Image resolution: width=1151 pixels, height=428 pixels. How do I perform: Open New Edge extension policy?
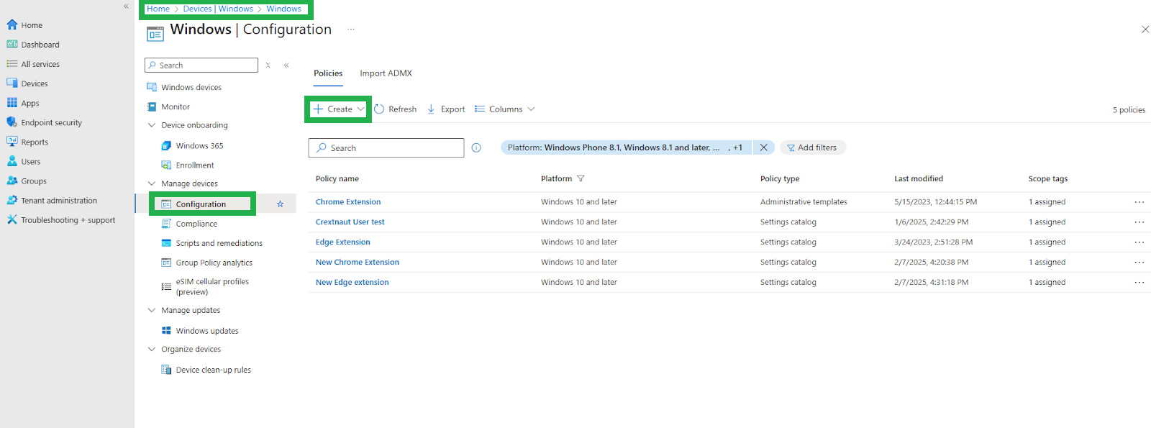tap(352, 283)
